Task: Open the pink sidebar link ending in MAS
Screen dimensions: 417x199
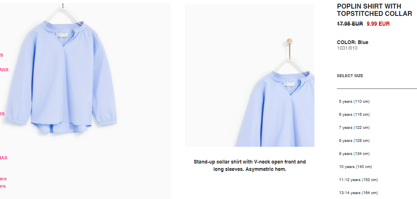Action: tap(3, 158)
